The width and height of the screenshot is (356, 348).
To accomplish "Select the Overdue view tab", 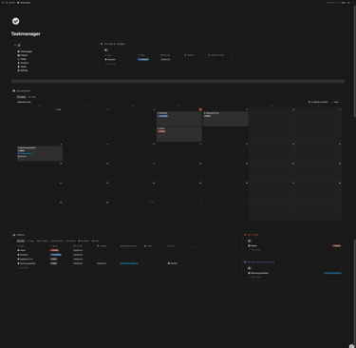I will tap(71, 241).
